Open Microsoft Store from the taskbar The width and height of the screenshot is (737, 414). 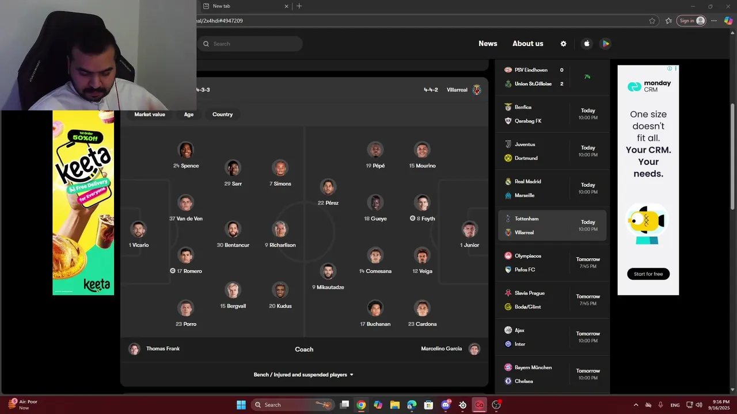(428, 405)
